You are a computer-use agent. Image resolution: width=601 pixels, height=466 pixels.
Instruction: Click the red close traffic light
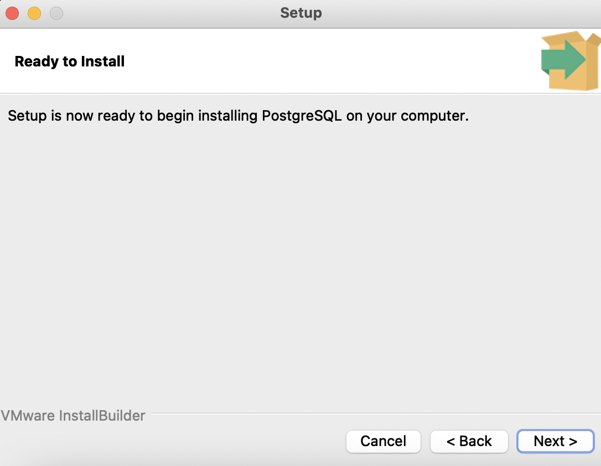pos(11,13)
